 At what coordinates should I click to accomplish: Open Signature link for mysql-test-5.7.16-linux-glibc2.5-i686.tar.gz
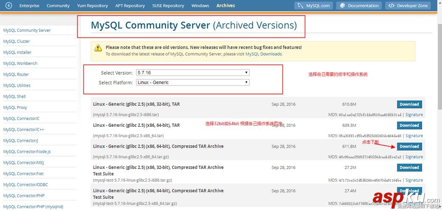pyautogui.click(x=414, y=180)
